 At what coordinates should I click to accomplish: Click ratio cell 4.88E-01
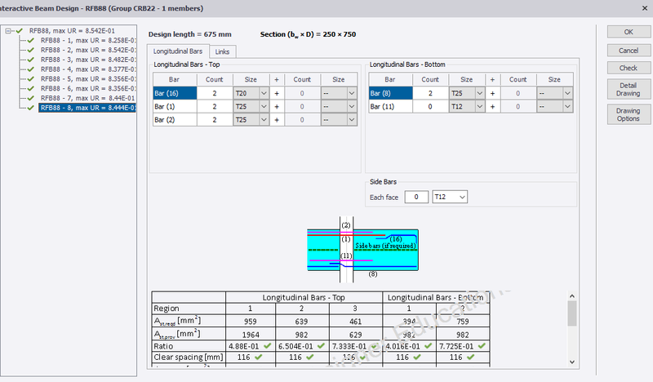tap(251, 346)
